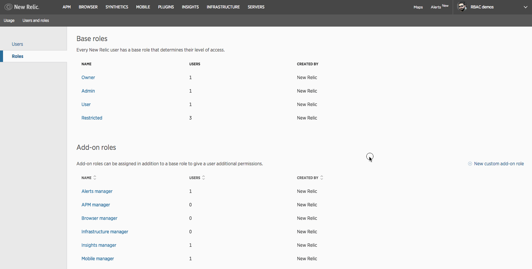532x269 pixels.
Task: Sort add-on roles by Created By arrows
Action: (x=322, y=177)
